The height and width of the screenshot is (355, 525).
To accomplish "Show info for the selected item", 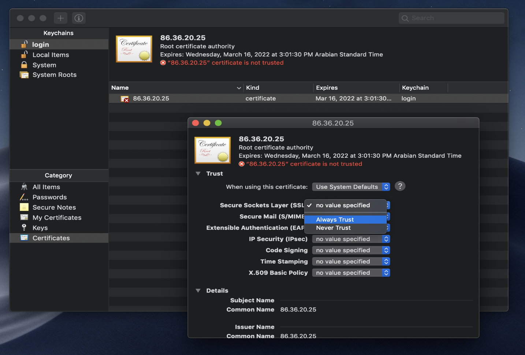I will [x=79, y=18].
